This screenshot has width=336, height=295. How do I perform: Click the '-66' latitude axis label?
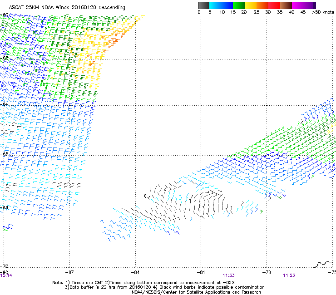(4, 154)
